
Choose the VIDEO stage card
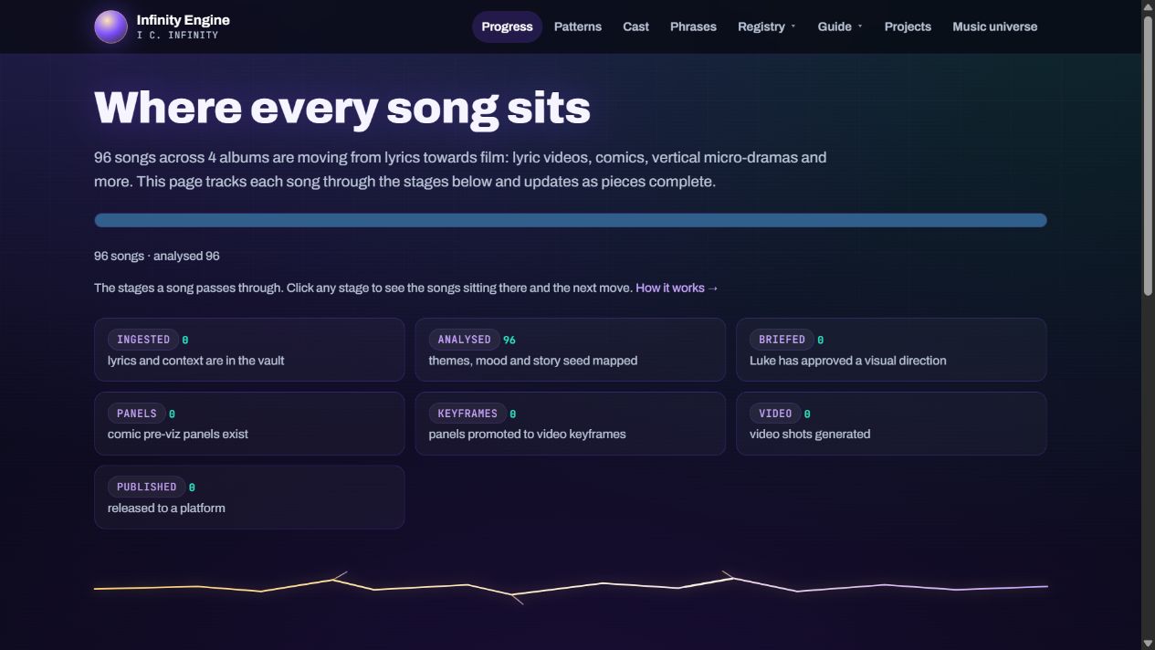pyautogui.click(x=891, y=424)
